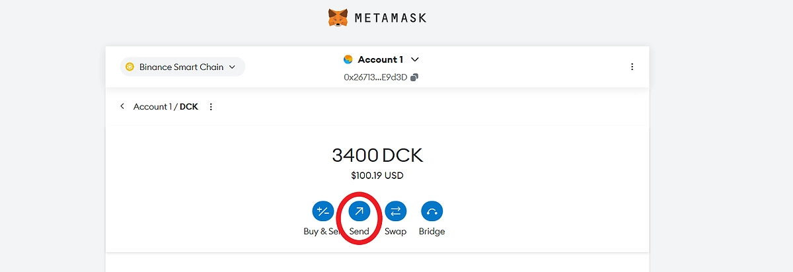Open the DCK token options menu

click(211, 107)
